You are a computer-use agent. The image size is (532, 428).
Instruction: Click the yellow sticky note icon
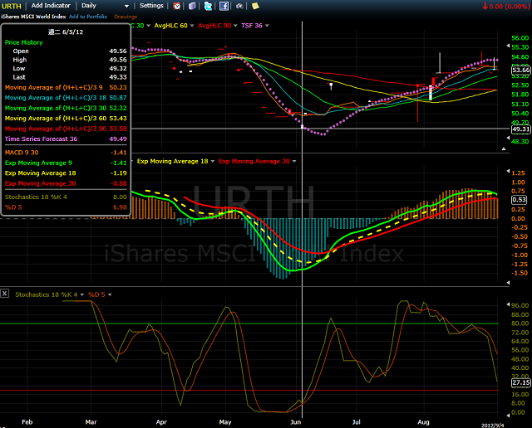tap(255, 6)
